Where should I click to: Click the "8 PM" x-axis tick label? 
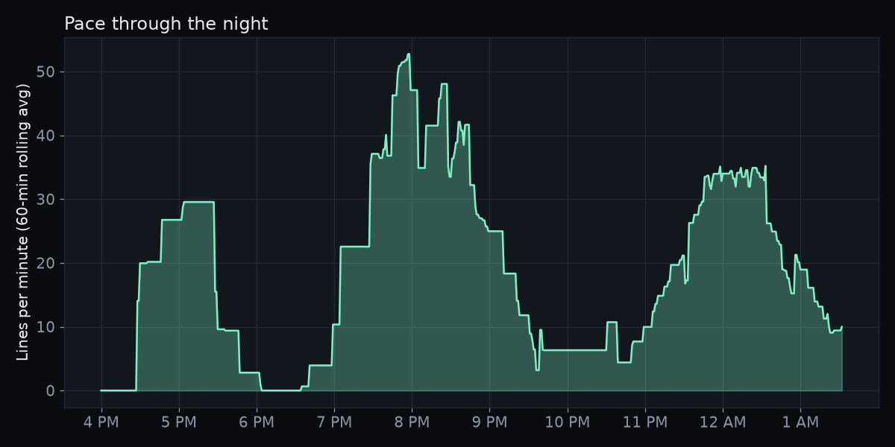point(412,422)
